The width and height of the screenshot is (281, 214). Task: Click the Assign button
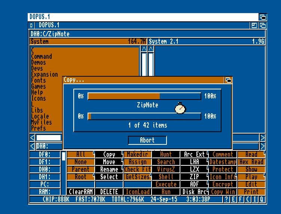(138, 162)
